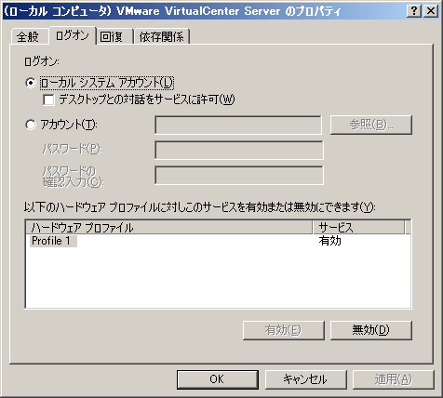Select Profile 1 in hardware profile list
The height and width of the screenshot is (398, 443).
[53, 241]
